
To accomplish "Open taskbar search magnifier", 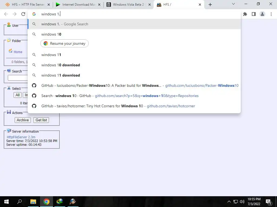I will click(19, 202).
